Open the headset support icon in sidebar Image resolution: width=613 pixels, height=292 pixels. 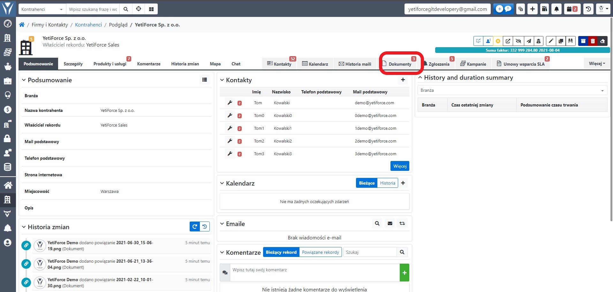8,95
